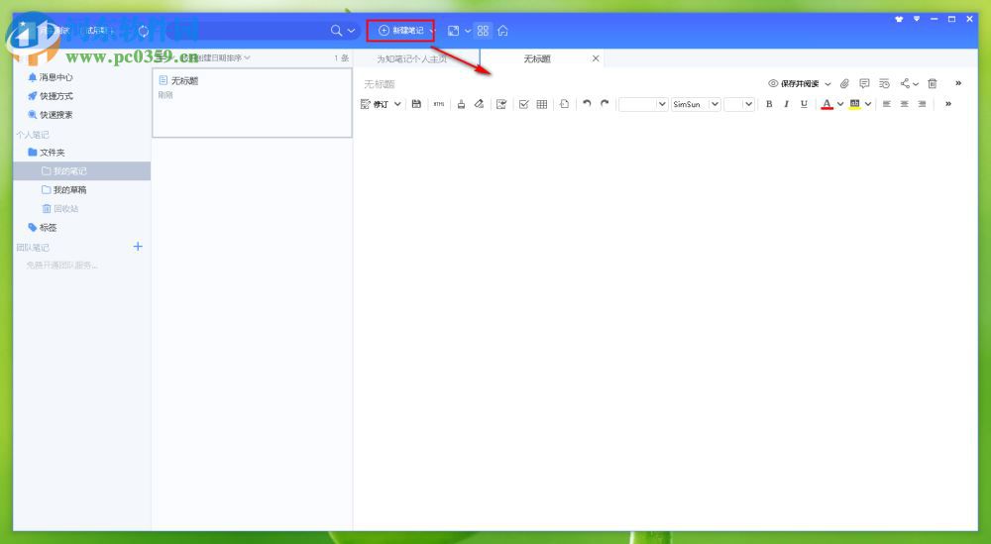Viewport: 991px width, 544px height.
Task: Click the search magnifier icon in the top bar
Action: click(336, 31)
